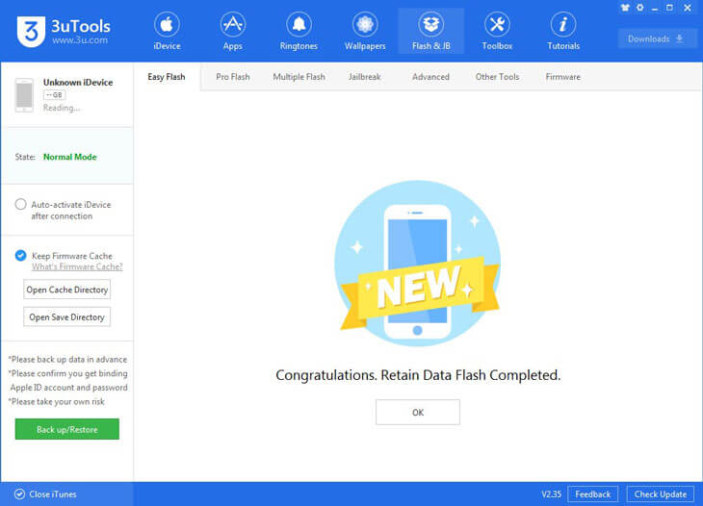Switch to the Jailbreak tab
This screenshot has width=703, height=506.
(x=365, y=77)
